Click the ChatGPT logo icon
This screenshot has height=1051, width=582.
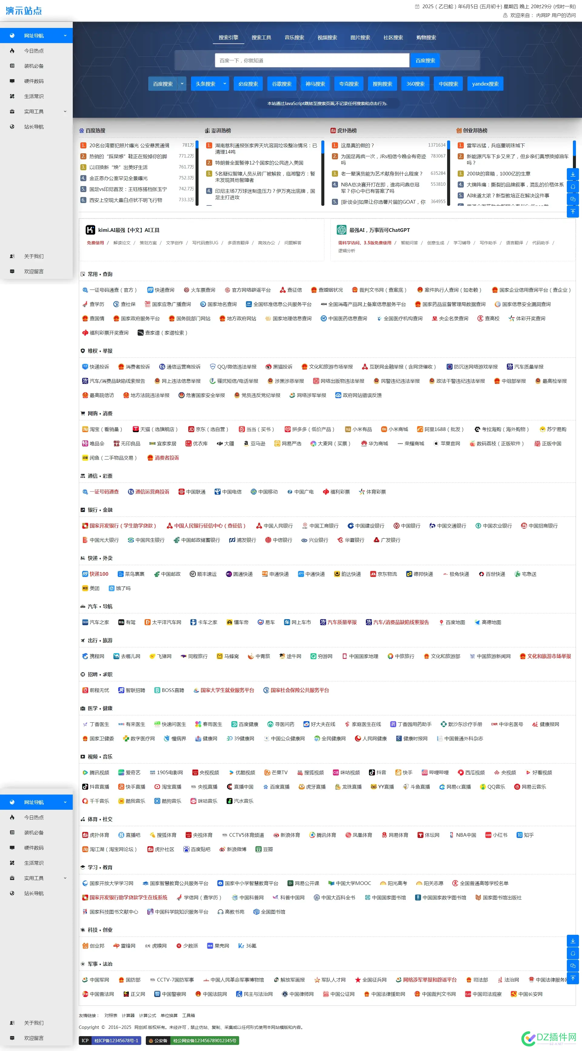[341, 230]
